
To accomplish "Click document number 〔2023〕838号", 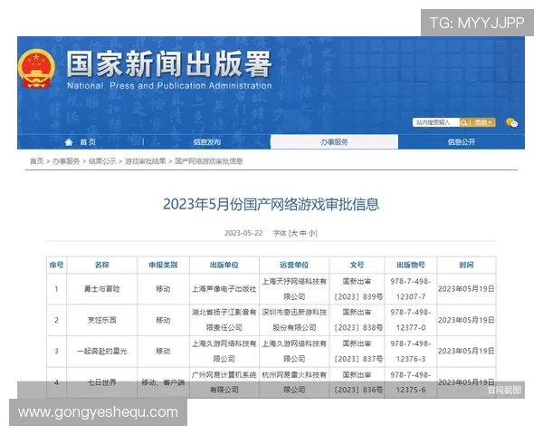I will pyautogui.click(x=358, y=328).
